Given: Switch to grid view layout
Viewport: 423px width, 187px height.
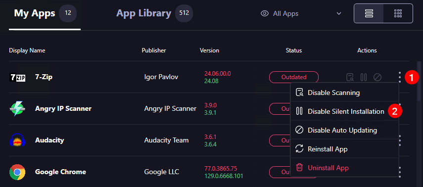Looking at the screenshot, I should tap(398, 13).
